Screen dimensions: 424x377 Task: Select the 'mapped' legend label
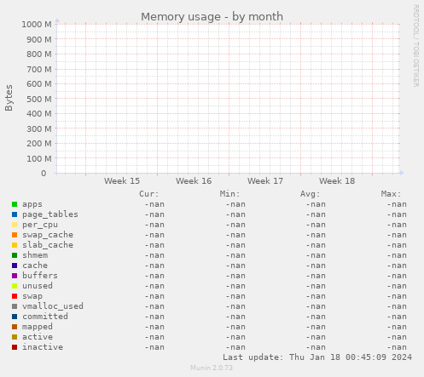pyautogui.click(x=38, y=327)
